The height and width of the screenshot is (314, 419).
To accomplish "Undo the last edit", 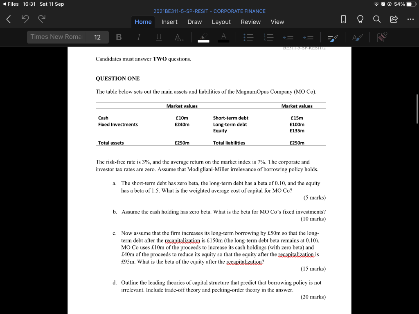I will pyautogui.click(x=25, y=18).
